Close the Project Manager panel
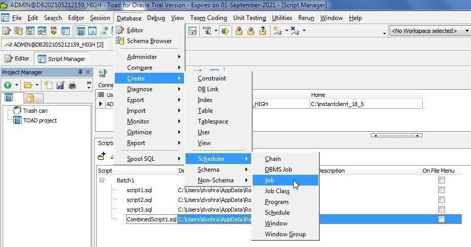Screen dimensions: 471x247 coord(88,72)
